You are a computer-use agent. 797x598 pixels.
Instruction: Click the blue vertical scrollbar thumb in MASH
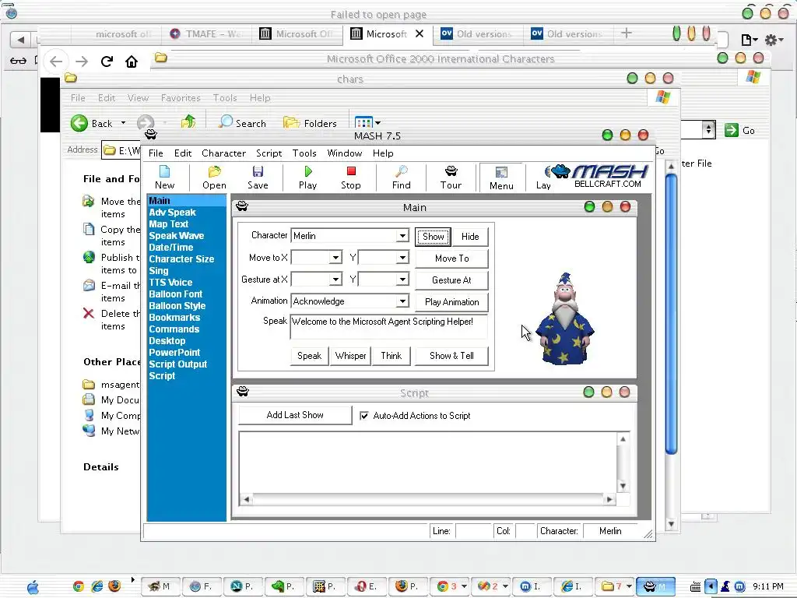coord(671,314)
